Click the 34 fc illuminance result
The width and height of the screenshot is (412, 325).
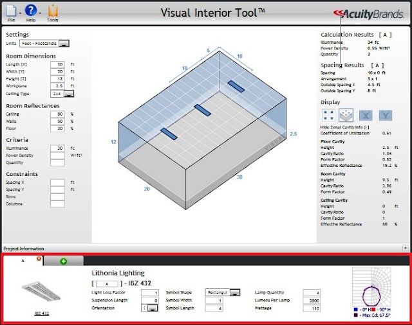point(373,42)
